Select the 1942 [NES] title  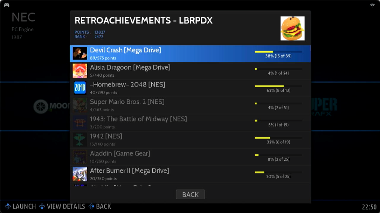coord(106,136)
